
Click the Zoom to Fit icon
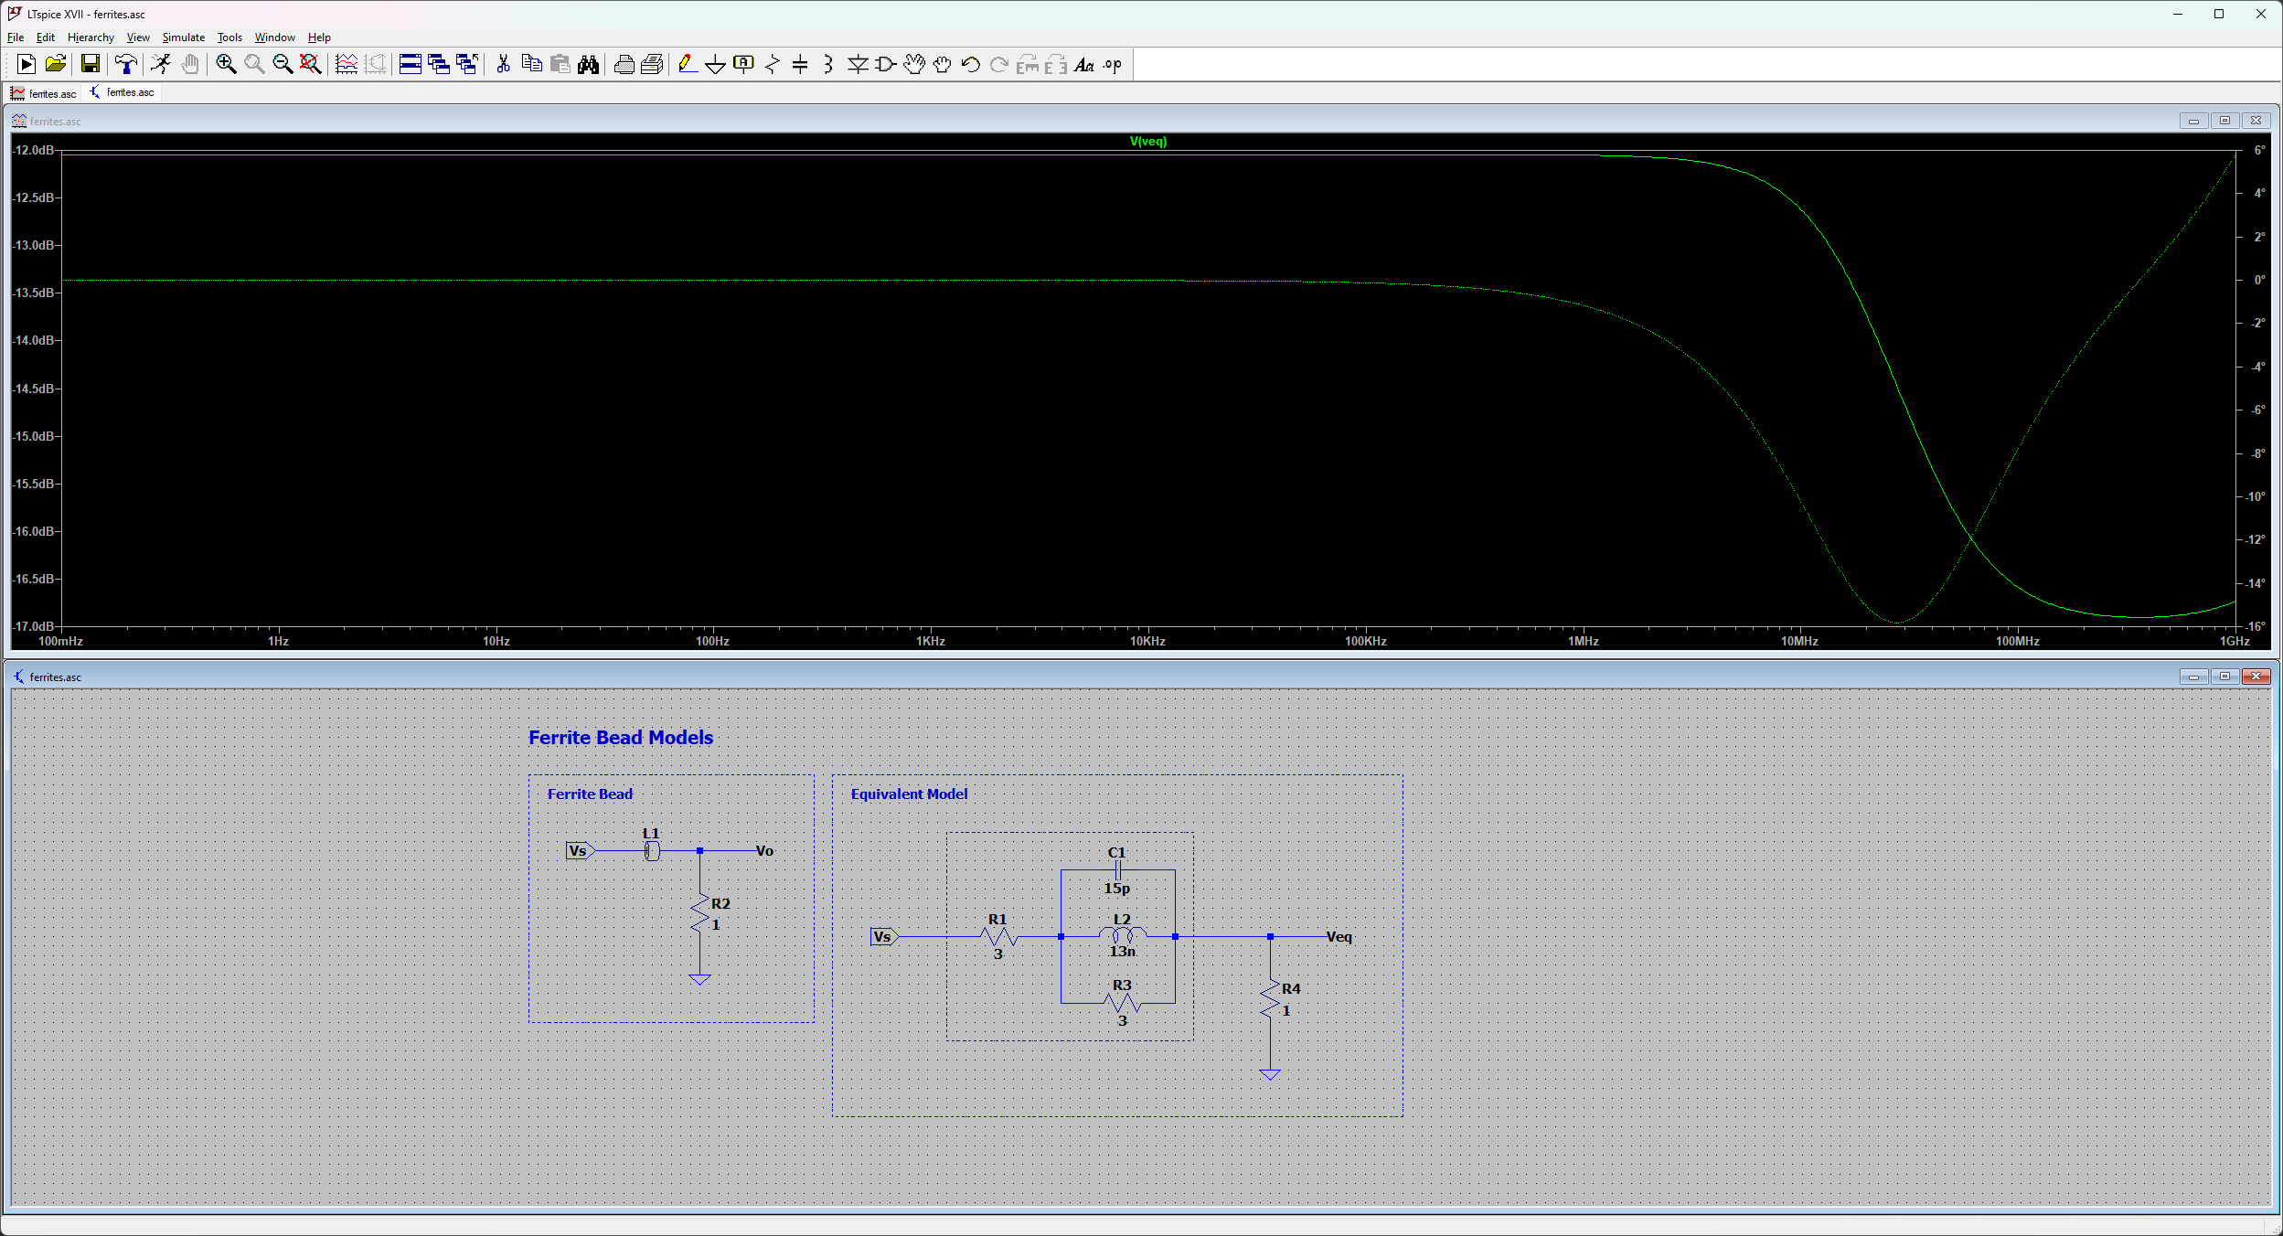(311, 64)
